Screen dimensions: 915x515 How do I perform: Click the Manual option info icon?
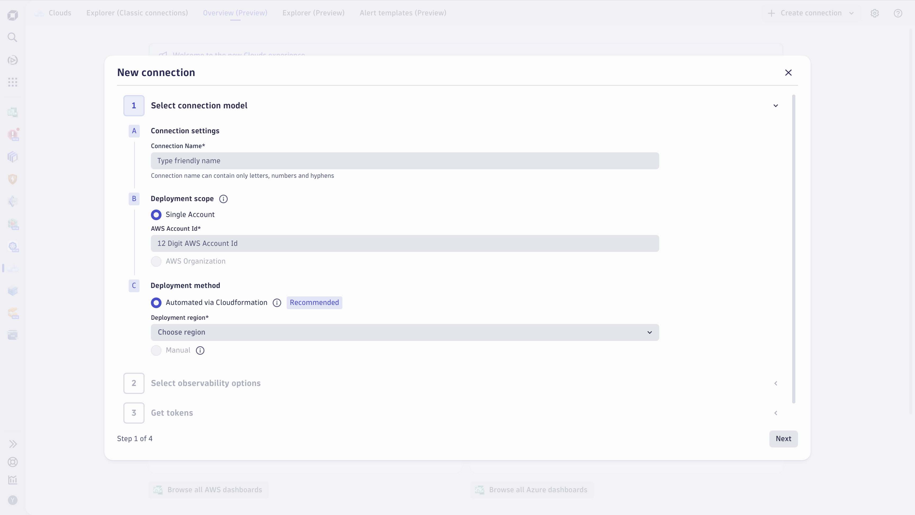200,350
